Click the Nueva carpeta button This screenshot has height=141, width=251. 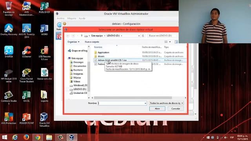(x=92, y=42)
